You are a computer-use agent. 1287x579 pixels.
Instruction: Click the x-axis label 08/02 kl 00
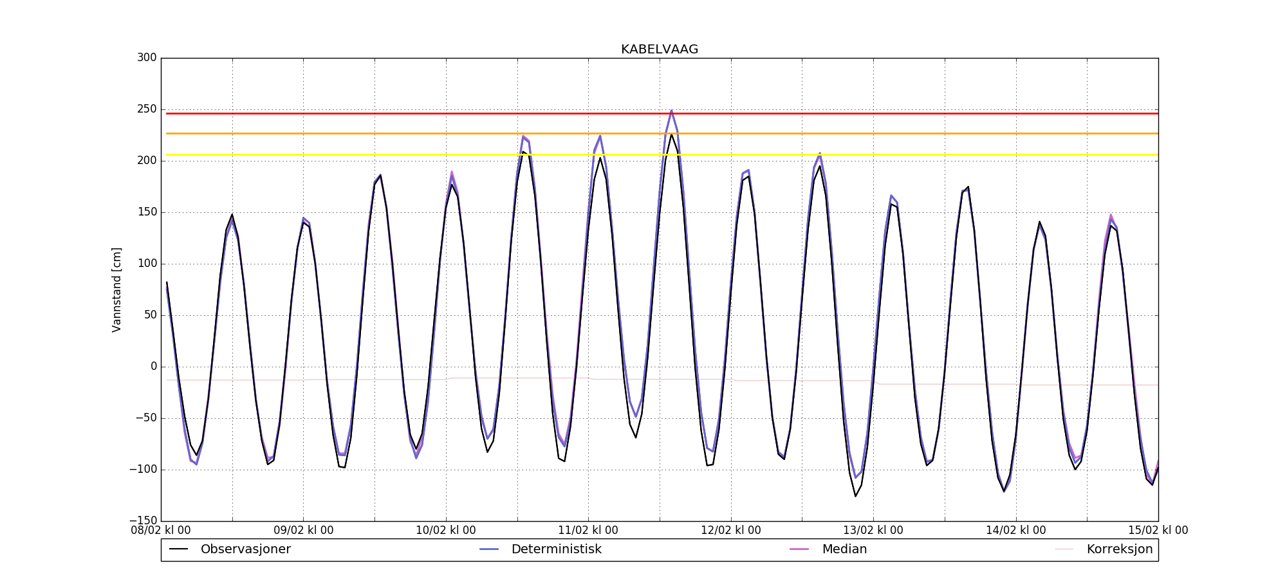pos(161,531)
